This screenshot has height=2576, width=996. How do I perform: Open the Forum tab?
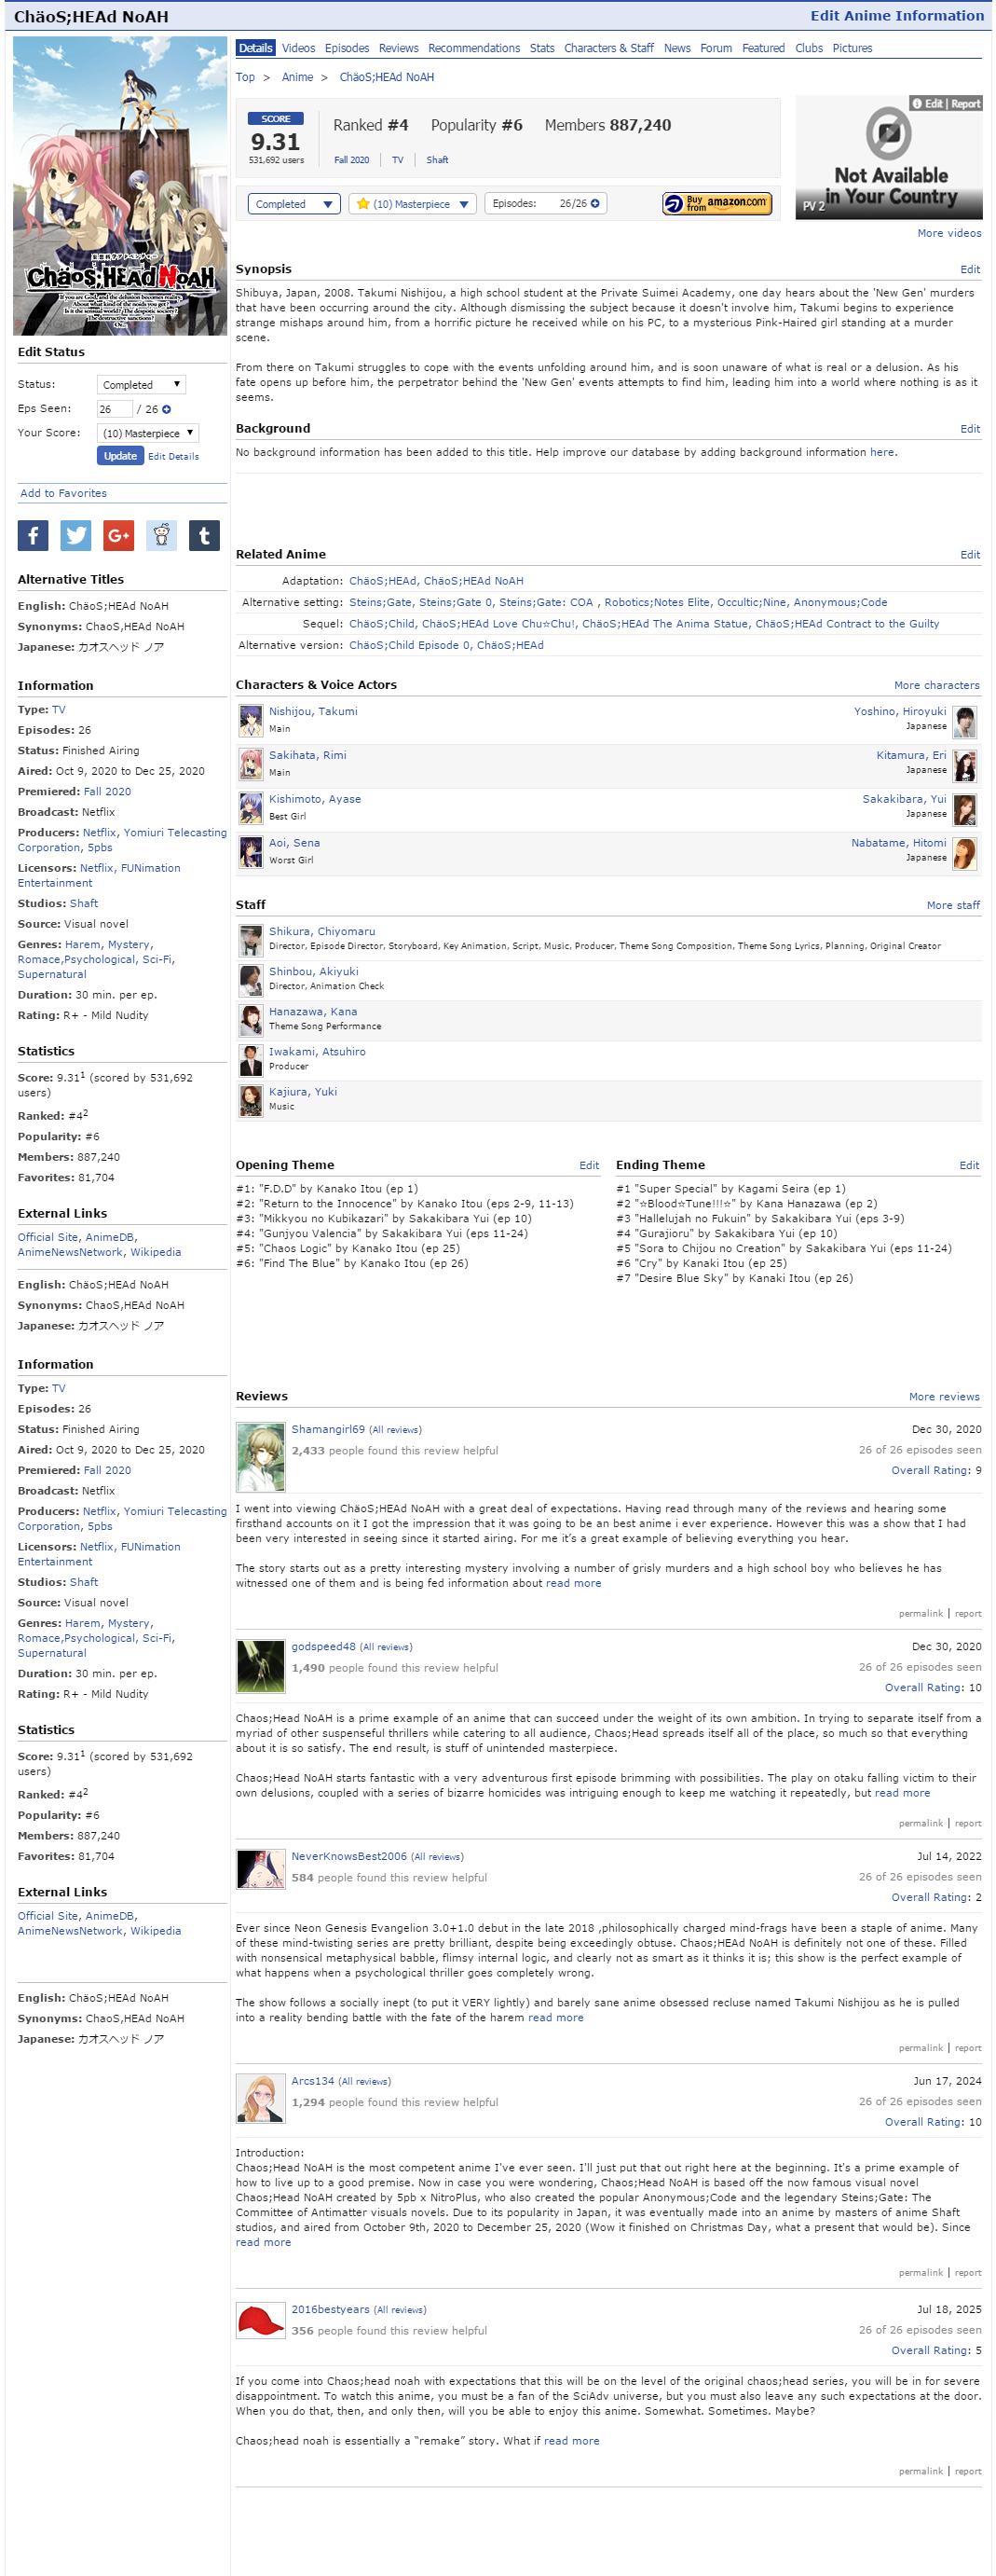[716, 48]
